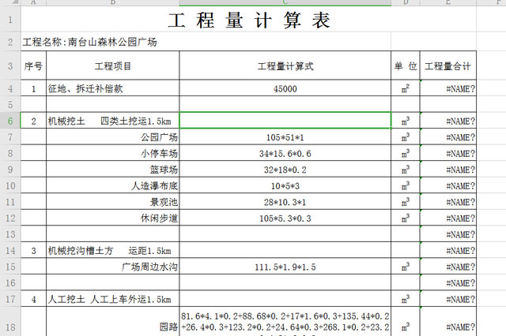Select row 10 via its row header
Image resolution: width=506 pixels, height=336 pixels.
click(x=10, y=185)
